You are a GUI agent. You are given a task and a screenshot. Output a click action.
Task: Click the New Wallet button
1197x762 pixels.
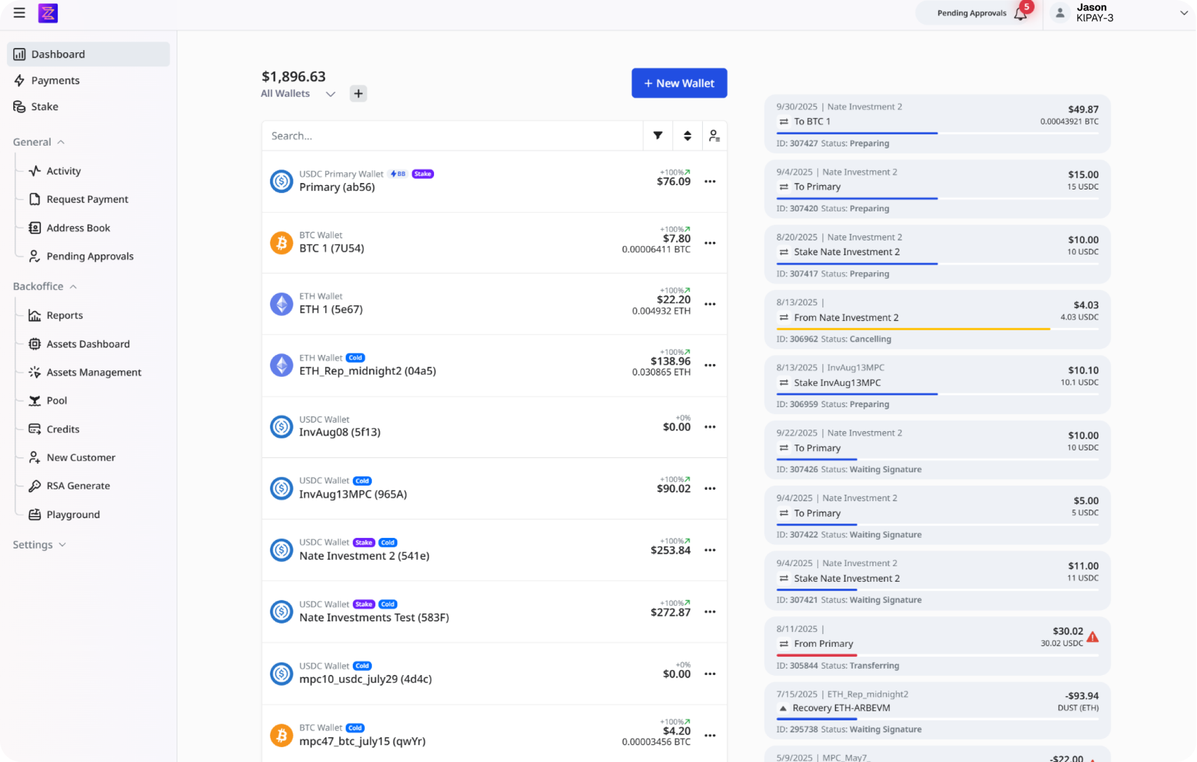coord(679,83)
